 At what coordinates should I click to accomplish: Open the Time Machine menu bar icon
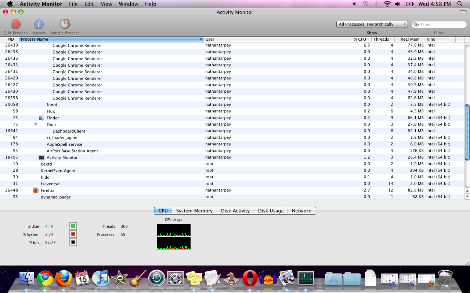point(365,4)
